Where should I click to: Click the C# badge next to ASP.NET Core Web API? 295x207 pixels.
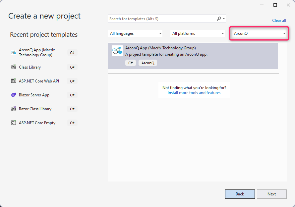72,81
